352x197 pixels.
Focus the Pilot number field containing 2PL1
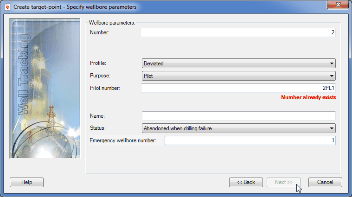[x=238, y=88]
